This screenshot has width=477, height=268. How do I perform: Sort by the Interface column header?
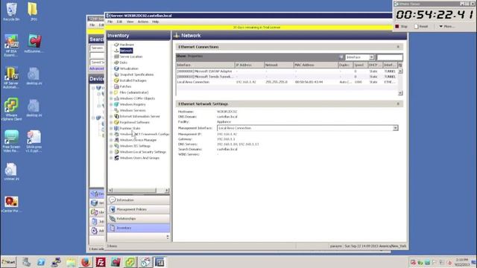(205, 65)
